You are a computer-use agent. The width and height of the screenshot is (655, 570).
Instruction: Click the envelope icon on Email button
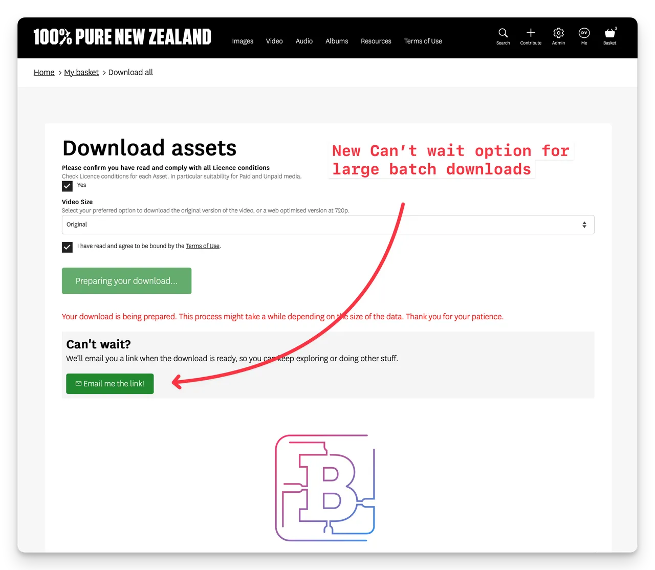tap(78, 384)
